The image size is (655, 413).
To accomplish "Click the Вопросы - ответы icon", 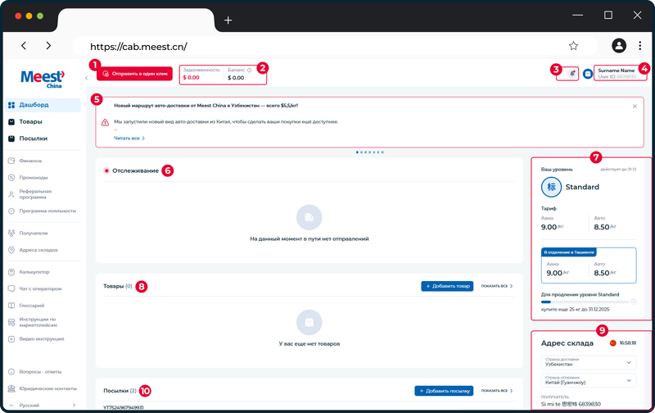I will pos(11,371).
